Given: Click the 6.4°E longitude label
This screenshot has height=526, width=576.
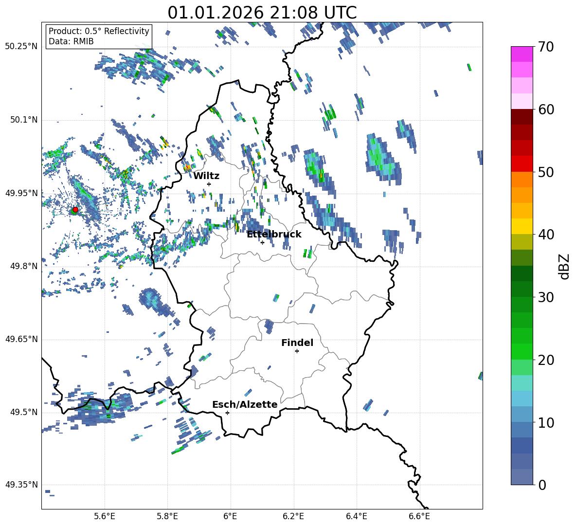Looking at the screenshot, I should pyautogui.click(x=356, y=516).
